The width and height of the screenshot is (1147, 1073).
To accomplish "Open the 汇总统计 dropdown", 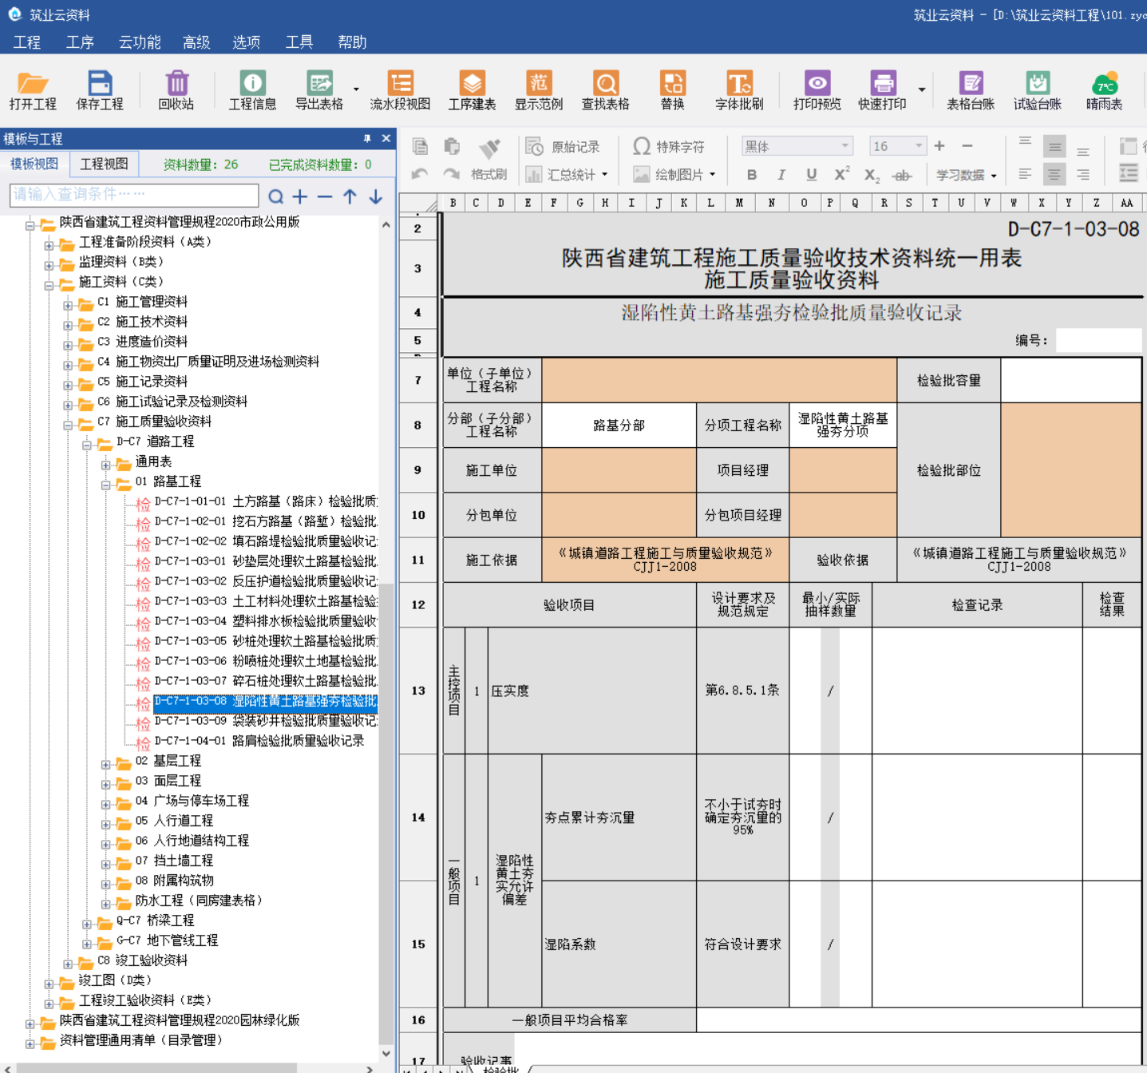I will 604,174.
